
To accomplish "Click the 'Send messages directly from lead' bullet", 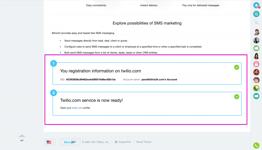I will [x=96, y=41].
